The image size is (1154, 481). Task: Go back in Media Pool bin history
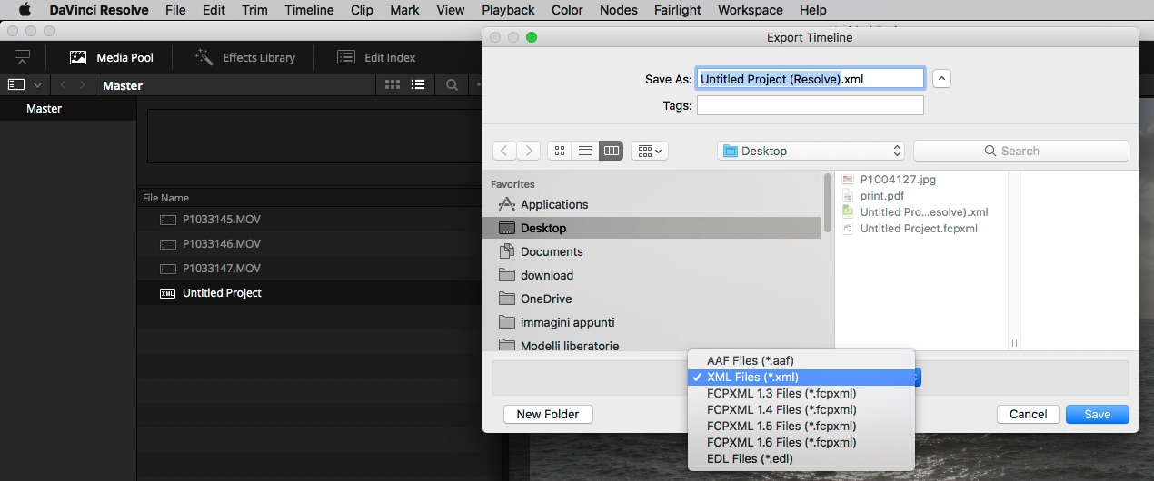click(64, 85)
